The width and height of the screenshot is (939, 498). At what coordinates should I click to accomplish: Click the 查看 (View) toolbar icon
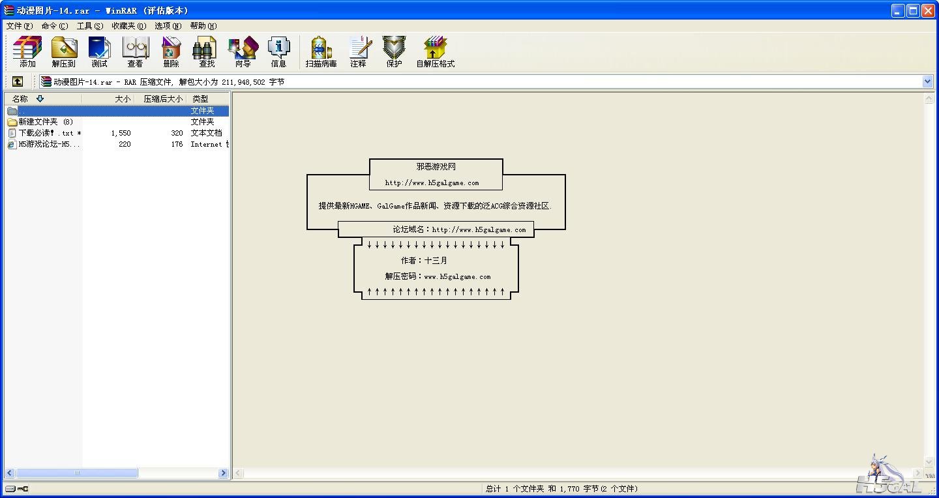[135, 51]
